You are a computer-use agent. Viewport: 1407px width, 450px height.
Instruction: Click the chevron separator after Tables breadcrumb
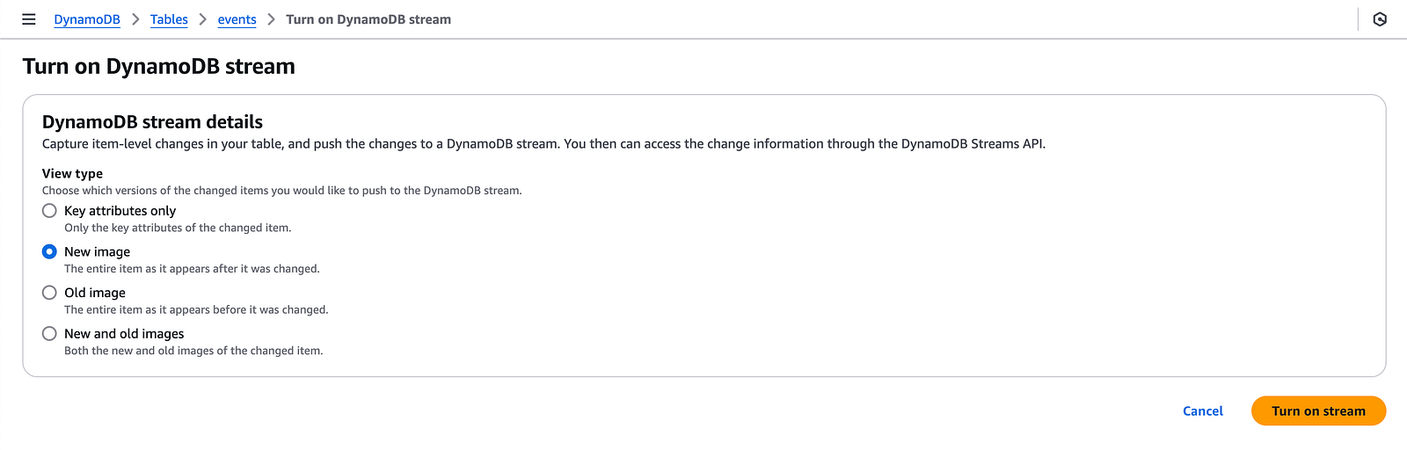coord(203,19)
